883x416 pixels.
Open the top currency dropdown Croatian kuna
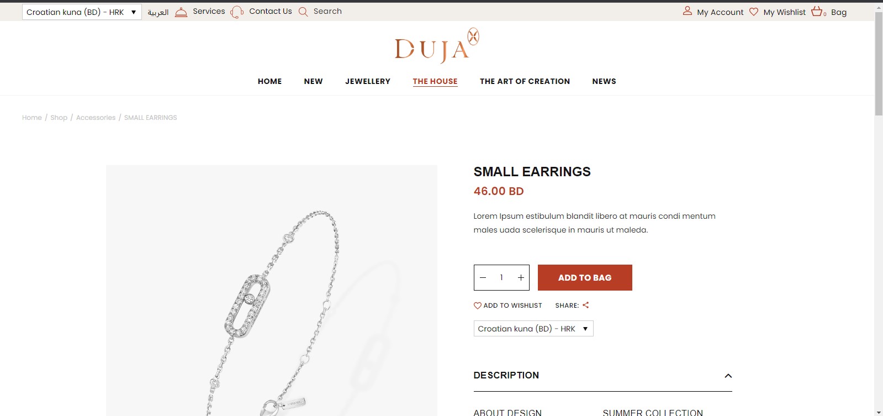pyautogui.click(x=82, y=12)
